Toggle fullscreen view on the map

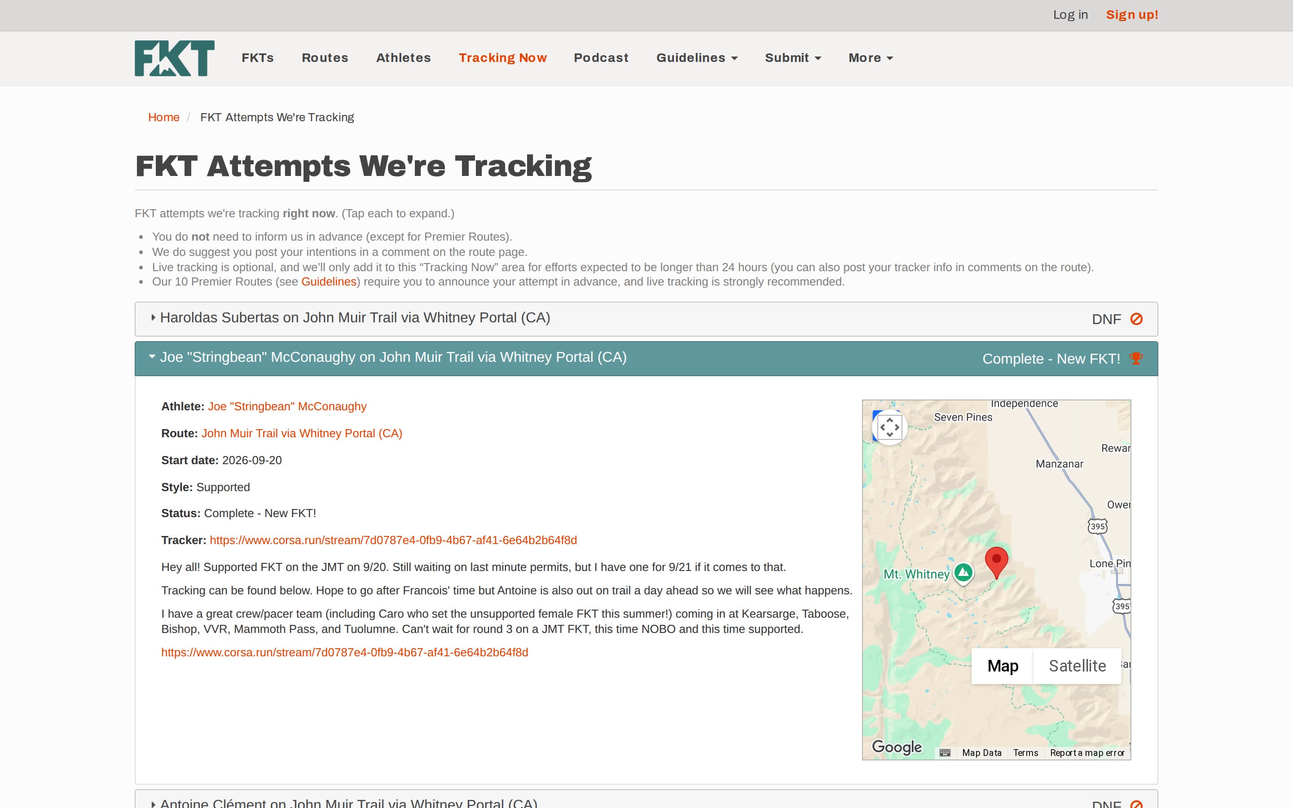pos(889,427)
